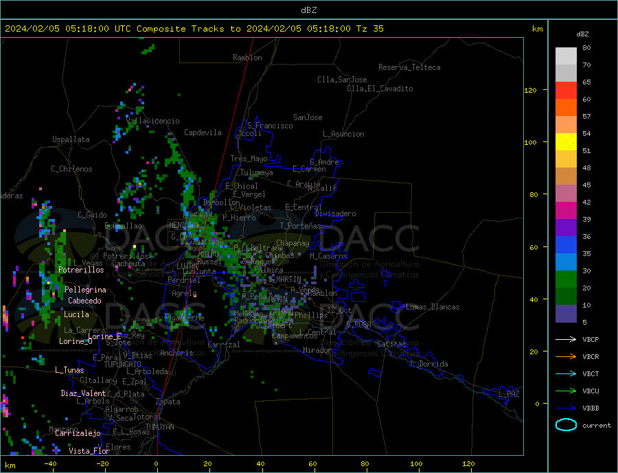Viewport: 618px width, 473px height.
Task: Click the Divisadero map label
Action: click(x=335, y=214)
